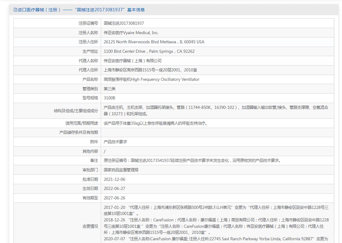
Task: Click the 注册人住所 label
Action: (x=88, y=42)
